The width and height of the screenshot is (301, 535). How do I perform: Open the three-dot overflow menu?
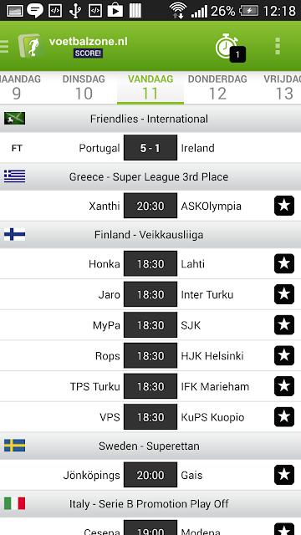(x=278, y=46)
